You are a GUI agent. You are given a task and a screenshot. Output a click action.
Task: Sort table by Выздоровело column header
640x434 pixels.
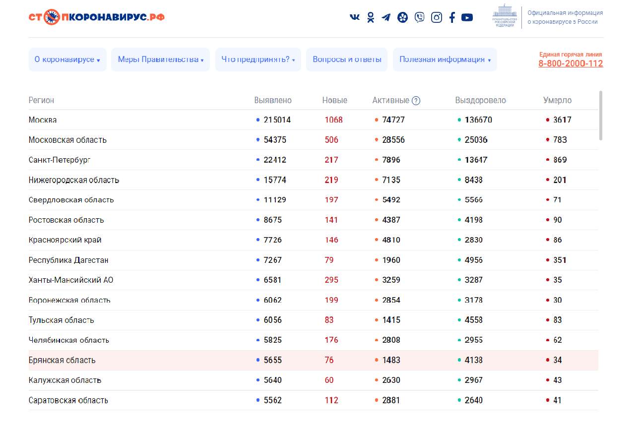[481, 100]
